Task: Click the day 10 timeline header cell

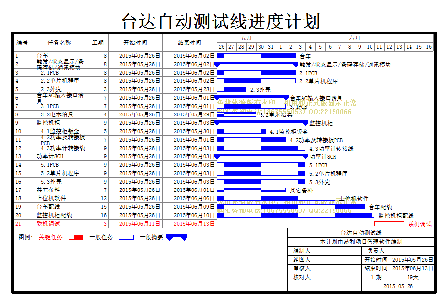Action: click(370, 47)
